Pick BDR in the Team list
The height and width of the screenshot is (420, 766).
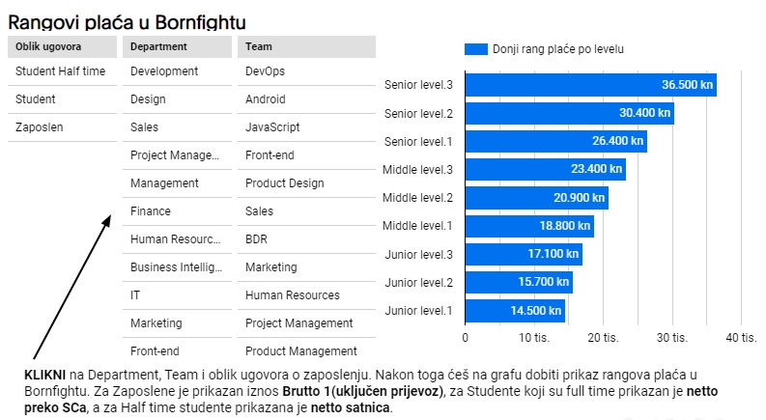click(256, 239)
